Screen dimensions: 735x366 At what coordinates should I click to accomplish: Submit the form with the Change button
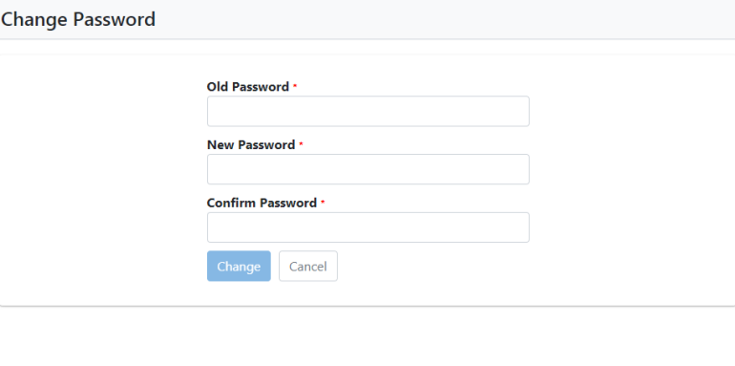pyautogui.click(x=239, y=266)
